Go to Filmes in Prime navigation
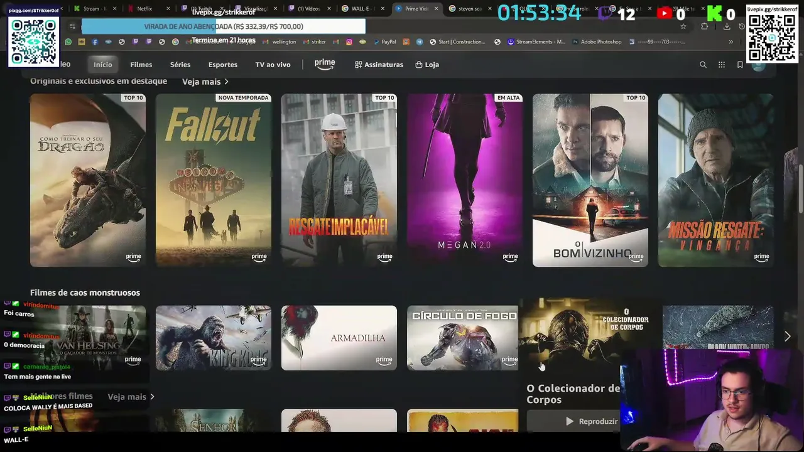Screen dimensions: 804x452 (141, 65)
